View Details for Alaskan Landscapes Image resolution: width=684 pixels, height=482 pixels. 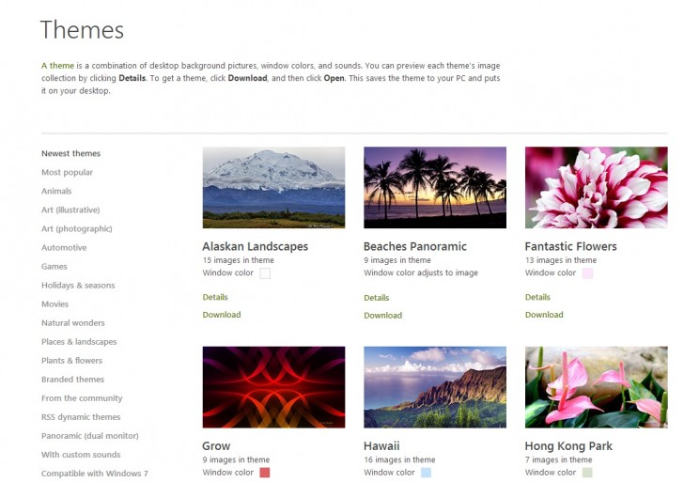click(215, 298)
